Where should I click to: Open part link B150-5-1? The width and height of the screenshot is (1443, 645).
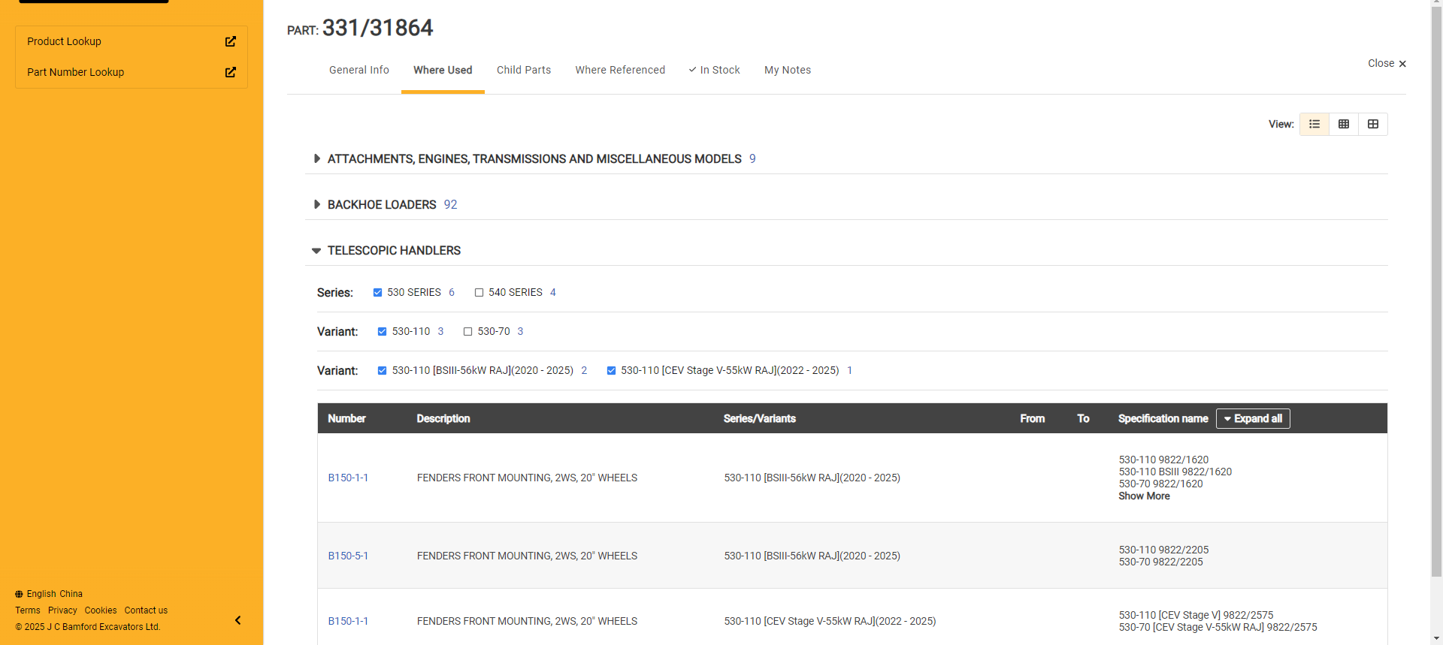[348, 556]
